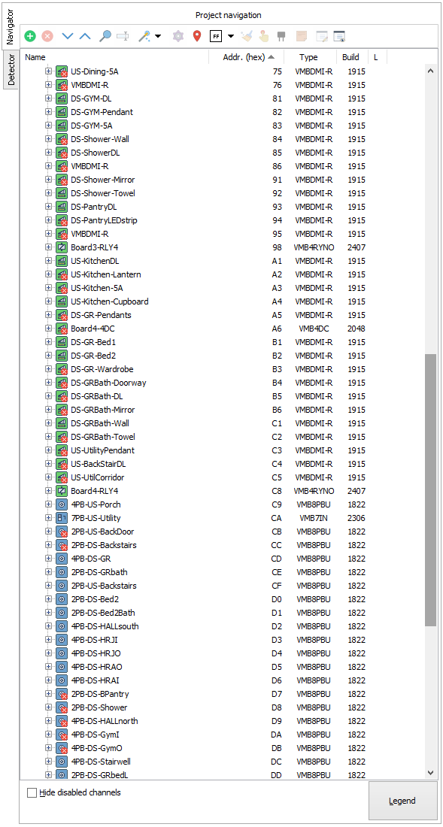Click the FF hex format icon
The width and height of the screenshot is (443, 827).
[215, 36]
